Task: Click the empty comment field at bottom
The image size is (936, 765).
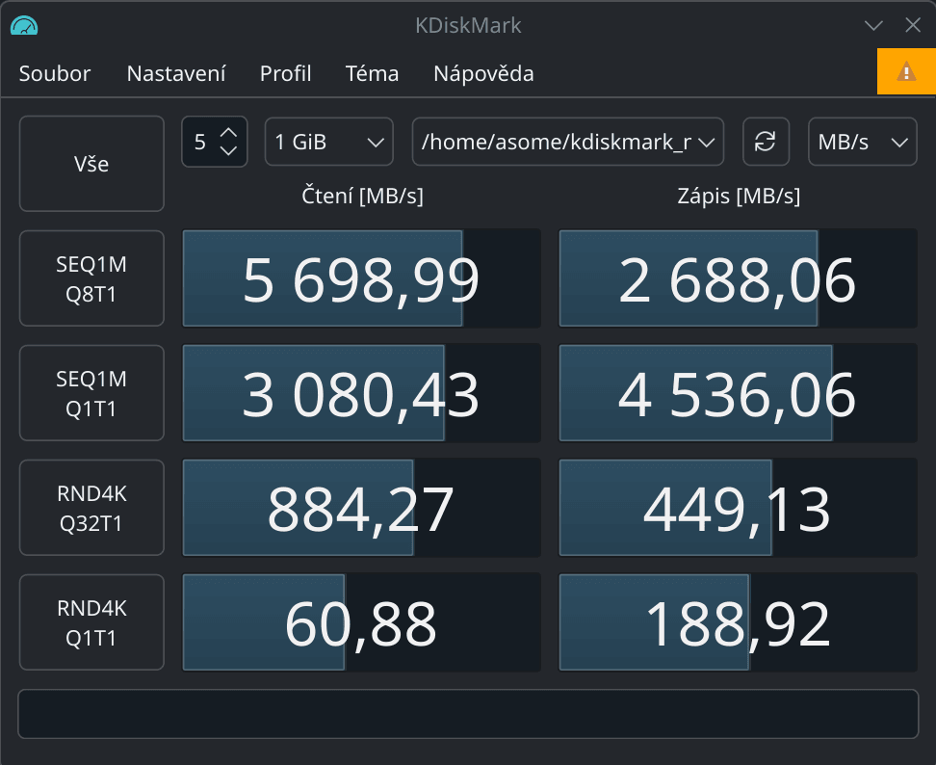Action: point(468,714)
